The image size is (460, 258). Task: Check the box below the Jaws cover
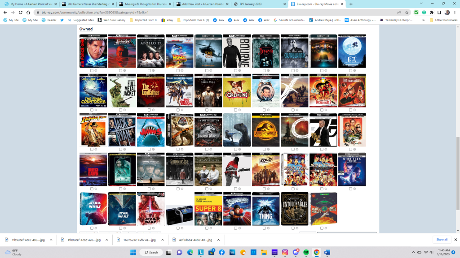(149, 149)
